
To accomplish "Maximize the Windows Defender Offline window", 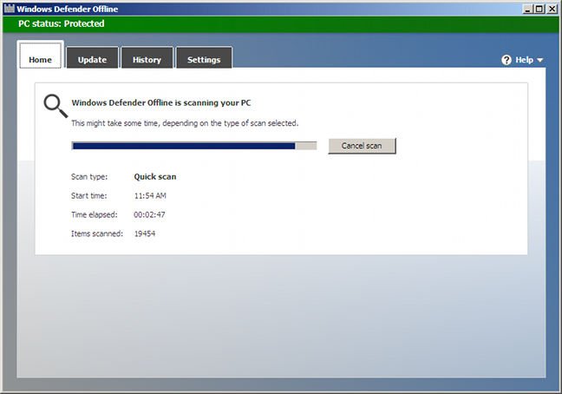I will (539, 9).
